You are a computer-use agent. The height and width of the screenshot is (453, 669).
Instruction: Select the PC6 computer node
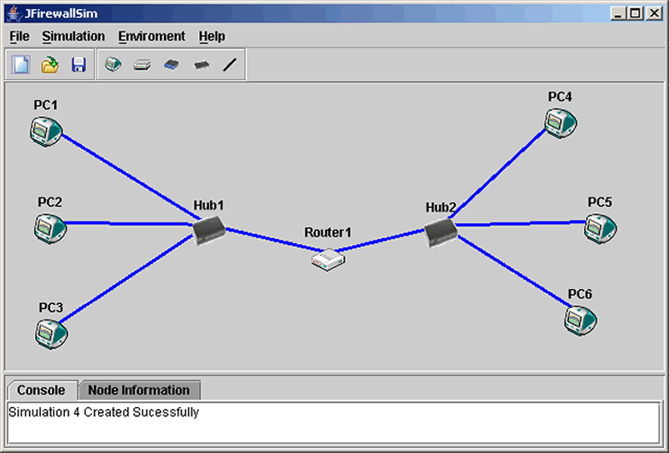point(581,320)
